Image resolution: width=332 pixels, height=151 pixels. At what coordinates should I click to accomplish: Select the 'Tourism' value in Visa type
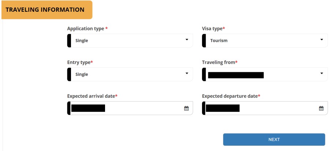(219, 41)
